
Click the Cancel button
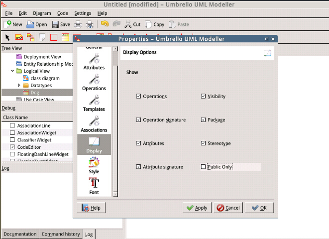point(228,208)
